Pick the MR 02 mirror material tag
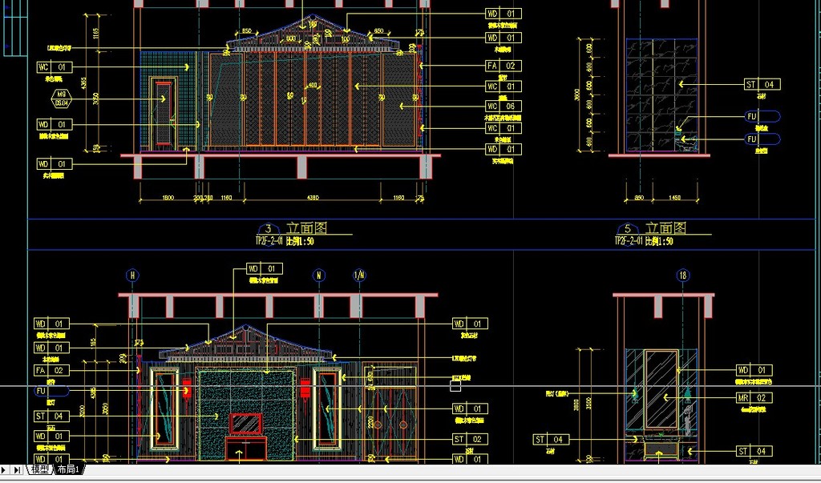The width and height of the screenshot is (821, 483). [x=754, y=397]
